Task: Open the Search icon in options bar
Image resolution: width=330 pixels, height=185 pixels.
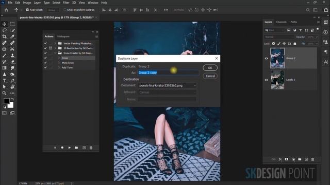Action: coord(308,10)
